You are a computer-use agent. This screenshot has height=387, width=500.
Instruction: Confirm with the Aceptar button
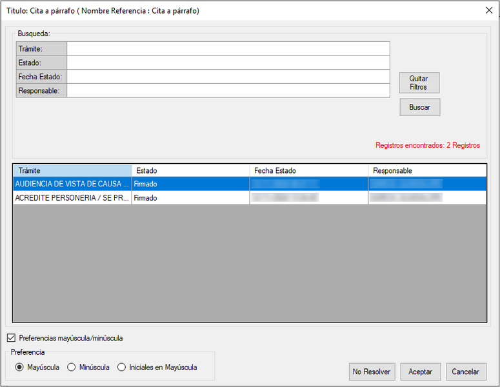point(420,372)
